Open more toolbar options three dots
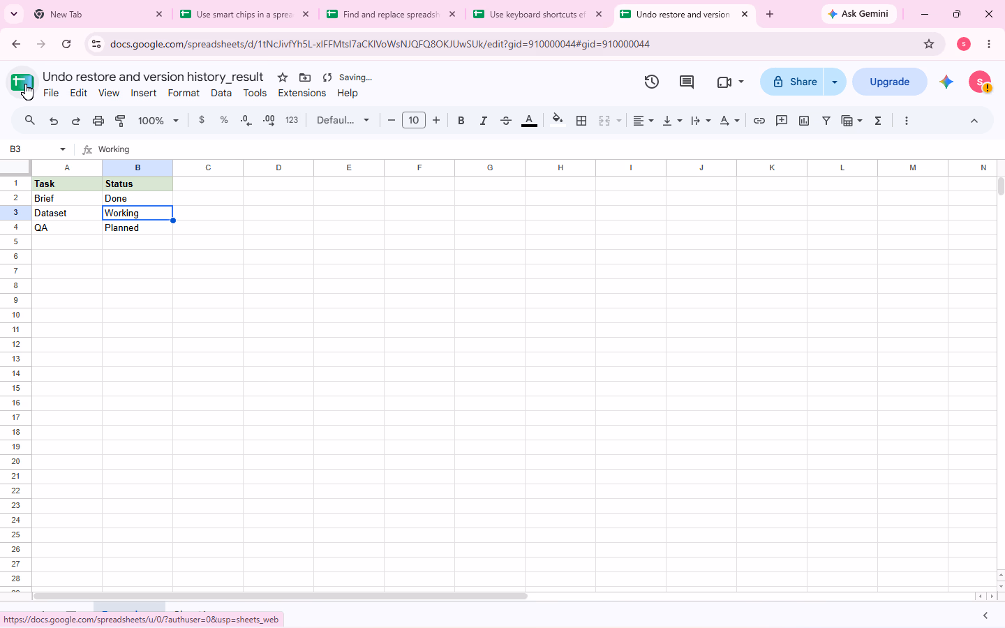This screenshot has height=628, width=1005. click(x=907, y=121)
